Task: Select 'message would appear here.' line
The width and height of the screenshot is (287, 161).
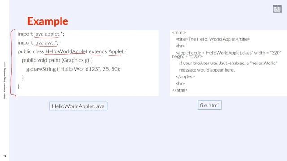Action: [207, 70]
